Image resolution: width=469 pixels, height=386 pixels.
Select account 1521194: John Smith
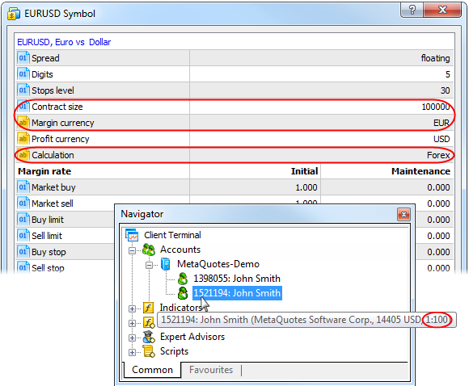(x=237, y=293)
